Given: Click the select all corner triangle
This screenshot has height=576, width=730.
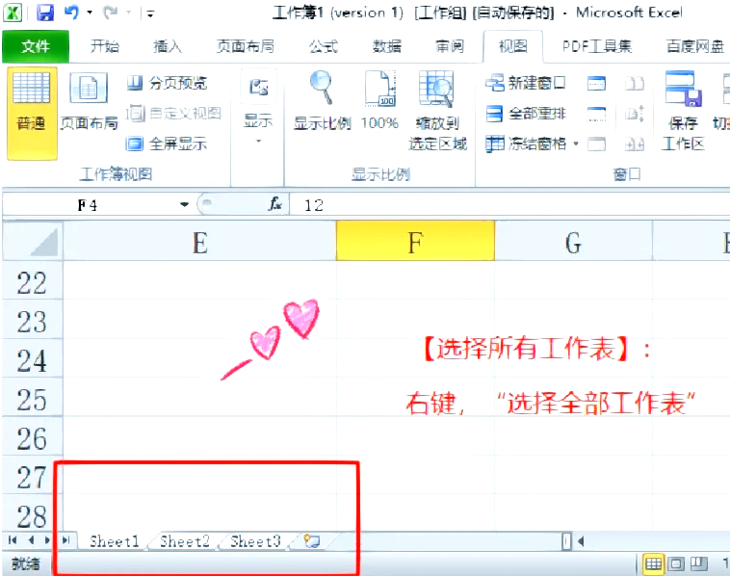Looking at the screenshot, I should point(33,241).
